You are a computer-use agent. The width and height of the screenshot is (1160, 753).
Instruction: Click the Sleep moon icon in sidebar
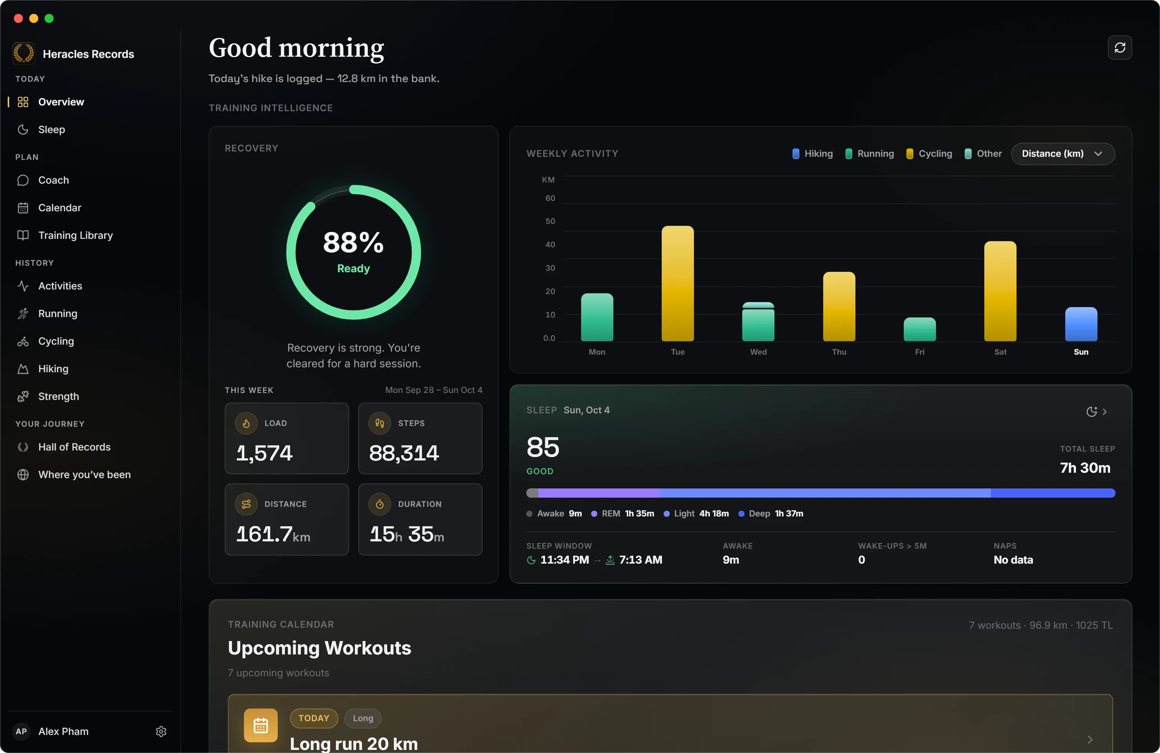(x=23, y=130)
